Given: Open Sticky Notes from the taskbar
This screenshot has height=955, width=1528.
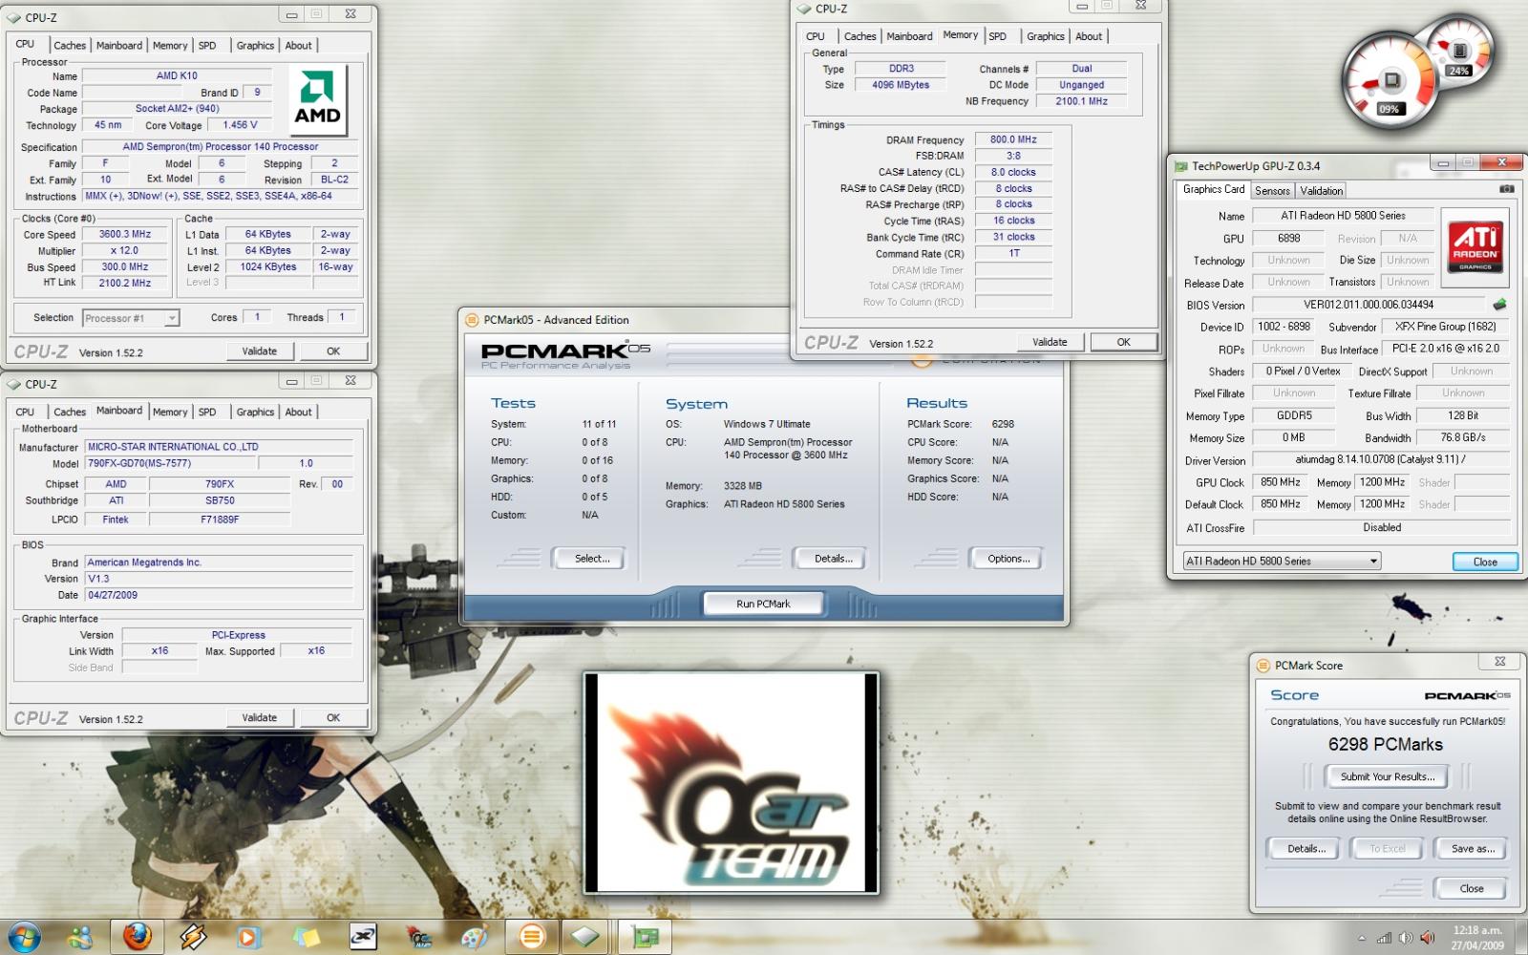Looking at the screenshot, I should click(305, 938).
